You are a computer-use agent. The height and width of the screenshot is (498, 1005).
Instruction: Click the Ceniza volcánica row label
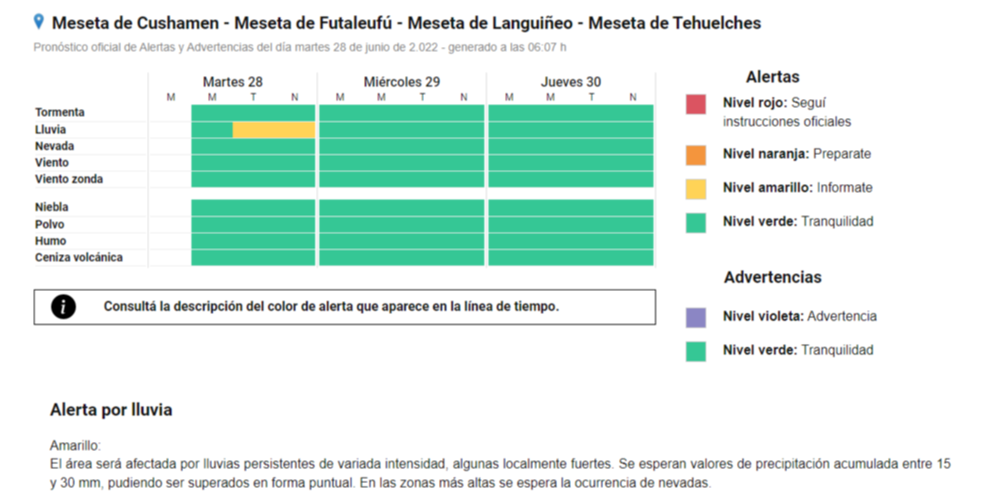[79, 257]
